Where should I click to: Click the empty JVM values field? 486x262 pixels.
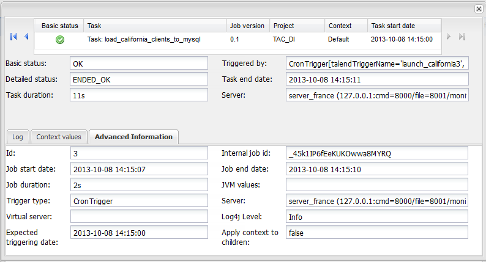[x=376, y=185]
